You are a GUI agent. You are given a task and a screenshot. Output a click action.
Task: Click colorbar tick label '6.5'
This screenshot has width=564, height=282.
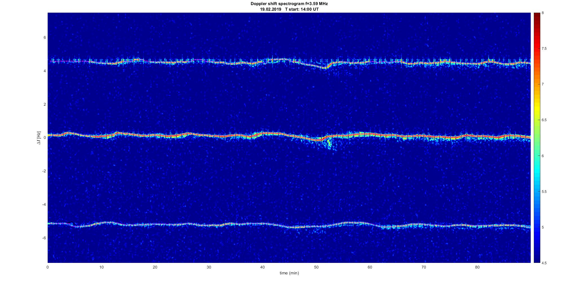(544, 120)
